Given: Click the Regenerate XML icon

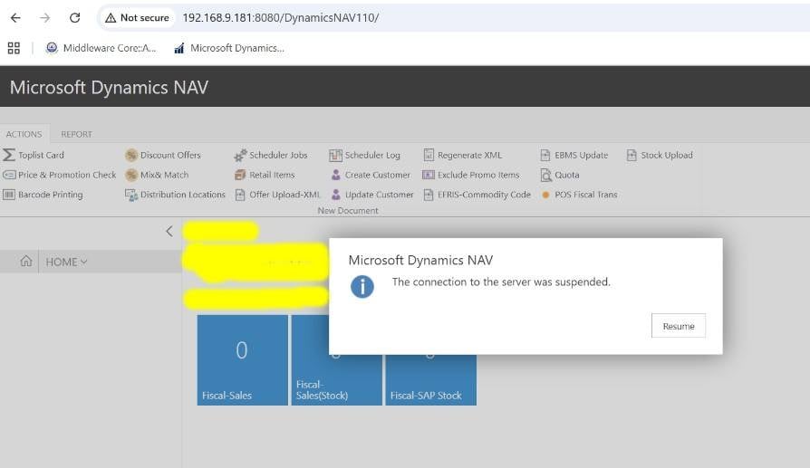Looking at the screenshot, I should 429,155.
